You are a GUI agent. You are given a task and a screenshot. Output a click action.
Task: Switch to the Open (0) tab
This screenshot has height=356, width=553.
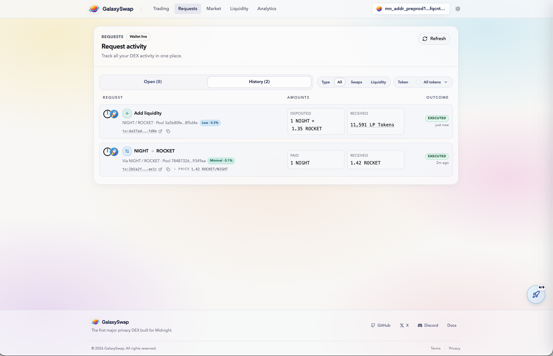(153, 82)
